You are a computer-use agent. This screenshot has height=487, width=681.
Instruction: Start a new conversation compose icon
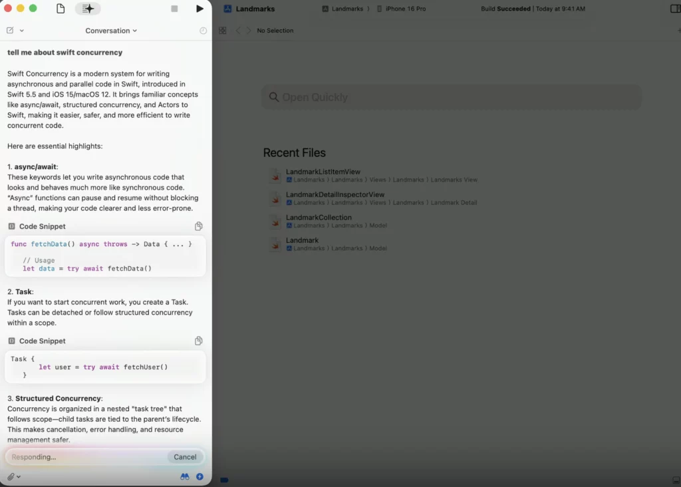point(10,31)
